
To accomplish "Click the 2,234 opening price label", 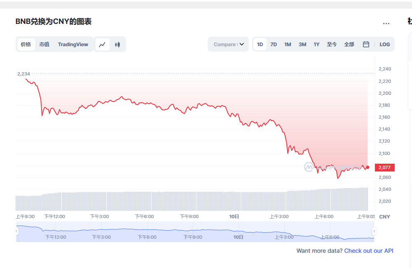I will tap(23, 74).
